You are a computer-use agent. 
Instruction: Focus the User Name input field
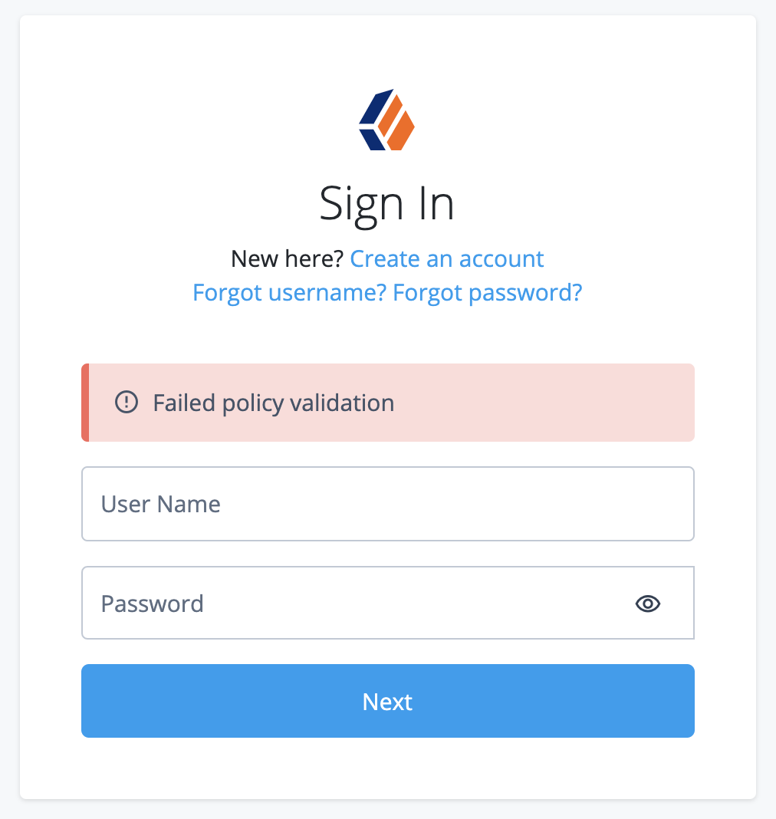click(x=387, y=504)
